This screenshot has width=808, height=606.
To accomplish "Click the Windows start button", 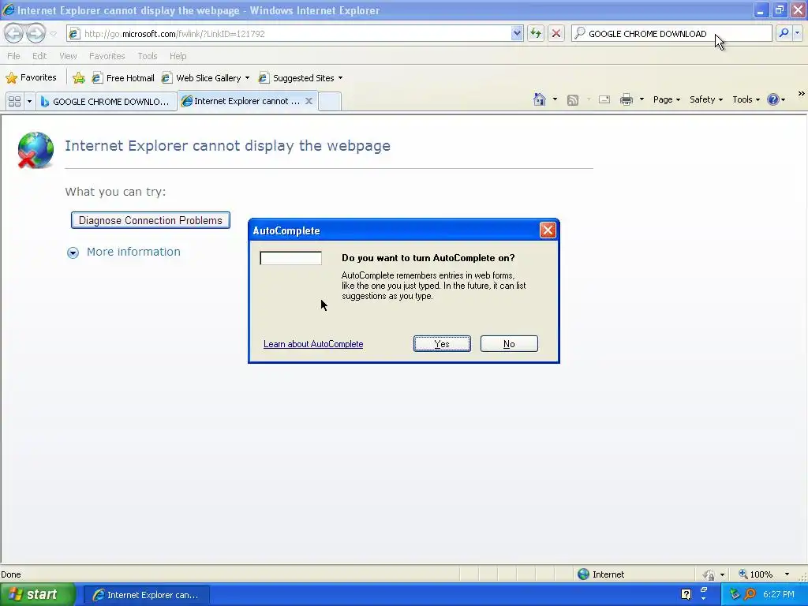I will pos(37,595).
